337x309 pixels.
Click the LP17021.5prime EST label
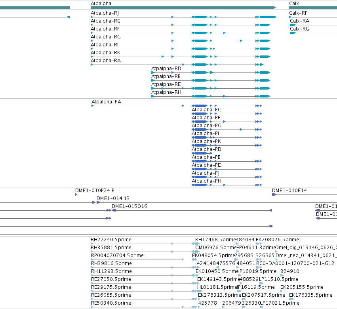tap(280, 303)
